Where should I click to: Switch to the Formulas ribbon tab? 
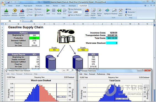[x=39, y=6]
